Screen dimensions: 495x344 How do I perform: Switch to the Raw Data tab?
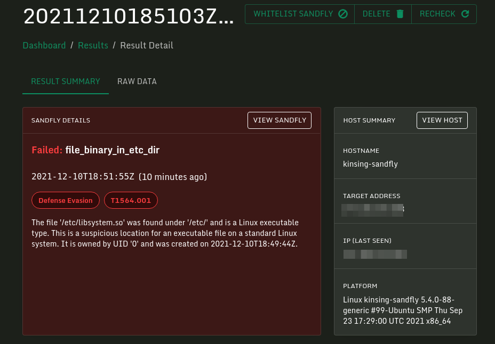pyautogui.click(x=137, y=81)
